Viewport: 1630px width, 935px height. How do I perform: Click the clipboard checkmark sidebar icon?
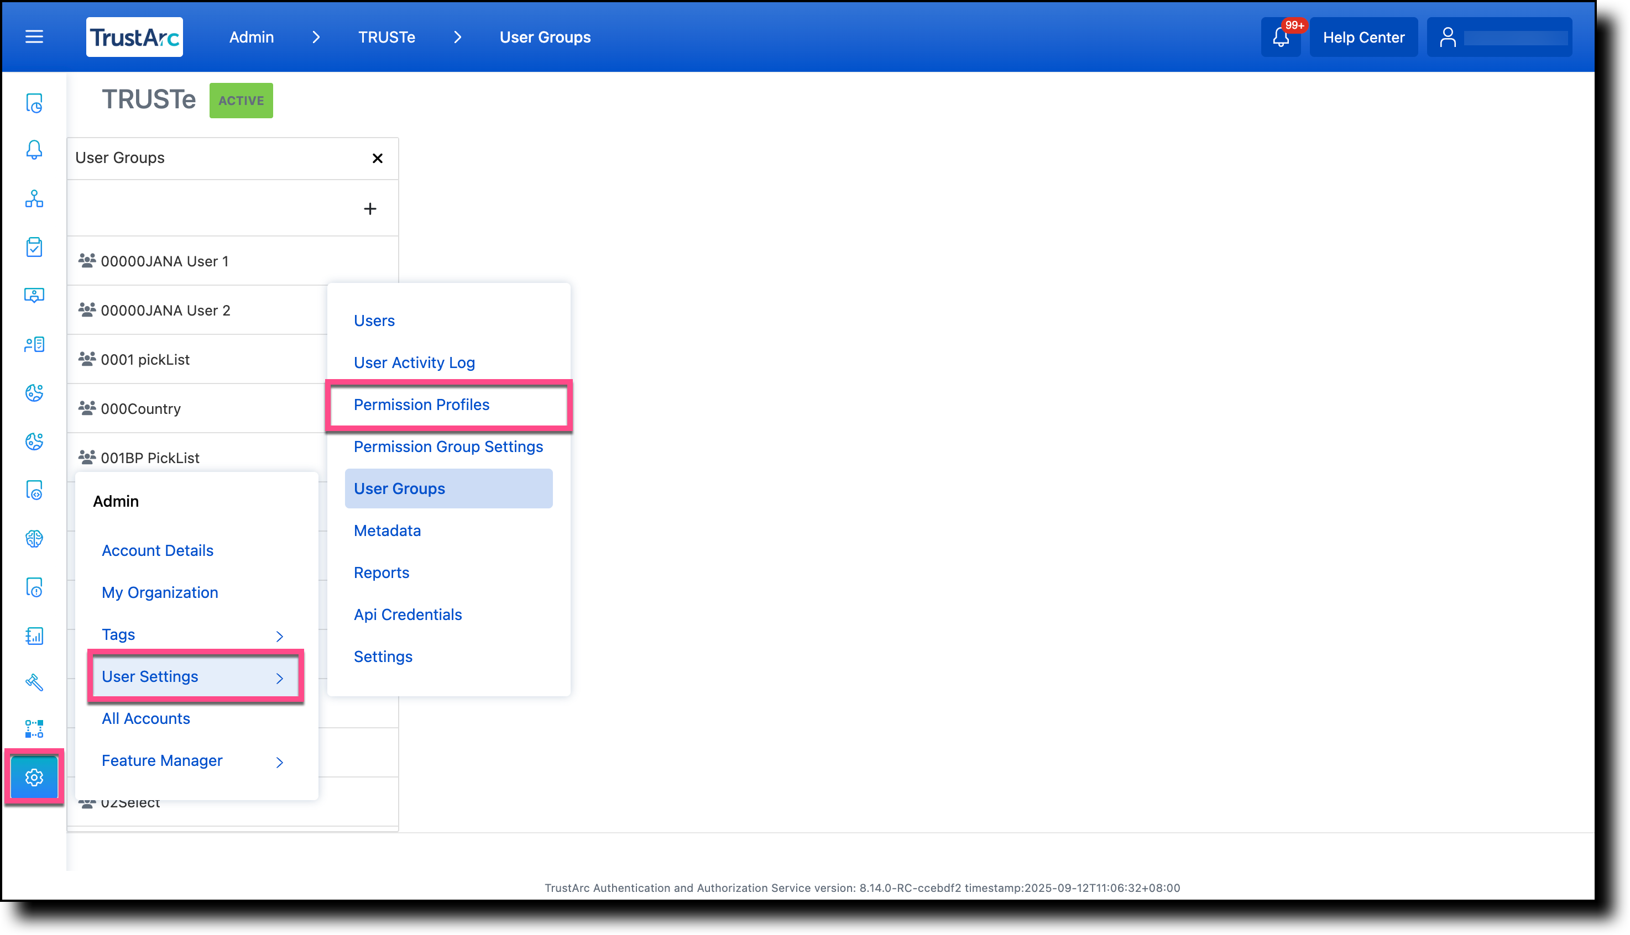(x=34, y=247)
